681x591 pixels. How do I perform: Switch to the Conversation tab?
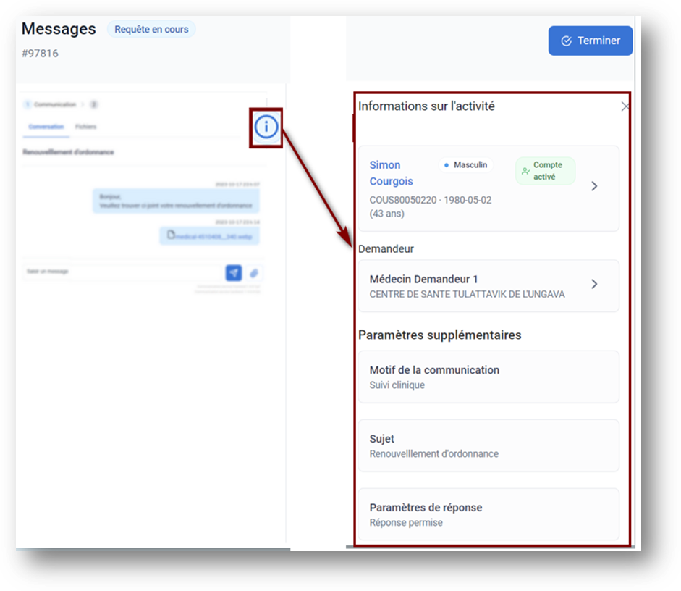click(46, 127)
